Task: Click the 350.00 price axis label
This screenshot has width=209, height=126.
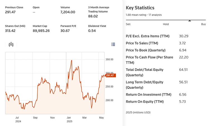Action: pyautogui.click(x=110, y=59)
